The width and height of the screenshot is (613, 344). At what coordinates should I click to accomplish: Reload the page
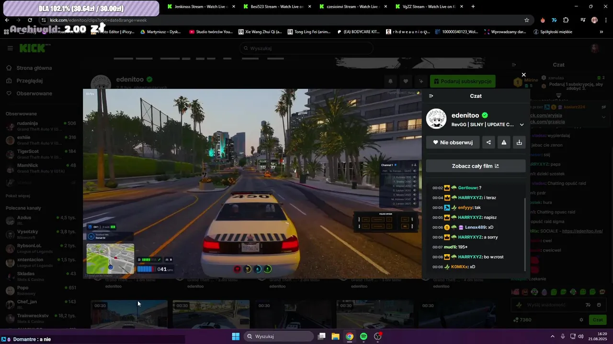[x=30, y=20]
